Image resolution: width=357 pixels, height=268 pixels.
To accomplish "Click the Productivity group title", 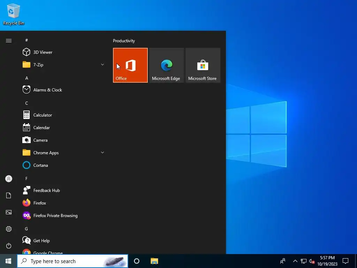I will point(124,41).
